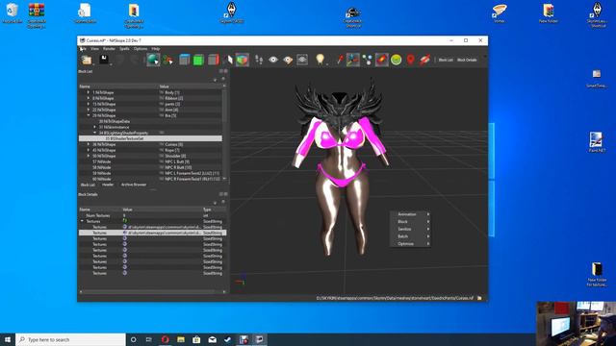616x346 pixels.
Task: Select the 57 NiNode NPC L Butt row
Action: click(x=150, y=161)
